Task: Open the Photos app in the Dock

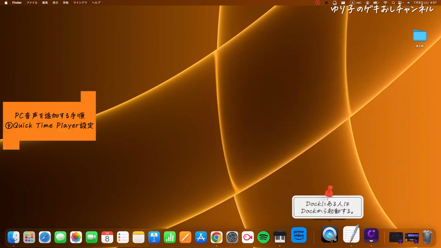Action: (x=76, y=237)
